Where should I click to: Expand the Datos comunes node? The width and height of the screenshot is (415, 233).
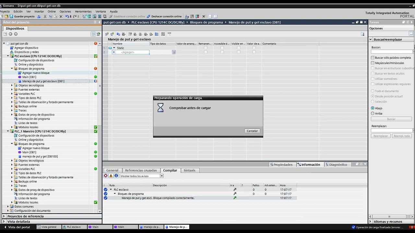[x=8, y=206]
